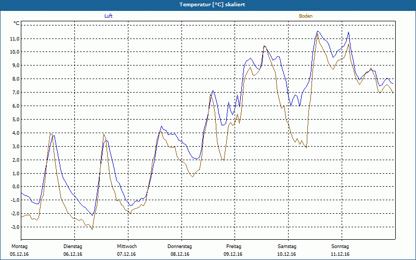This screenshot has width=416, height=260.
Task: Click the 2,0 y-axis value
Action: [16, 160]
